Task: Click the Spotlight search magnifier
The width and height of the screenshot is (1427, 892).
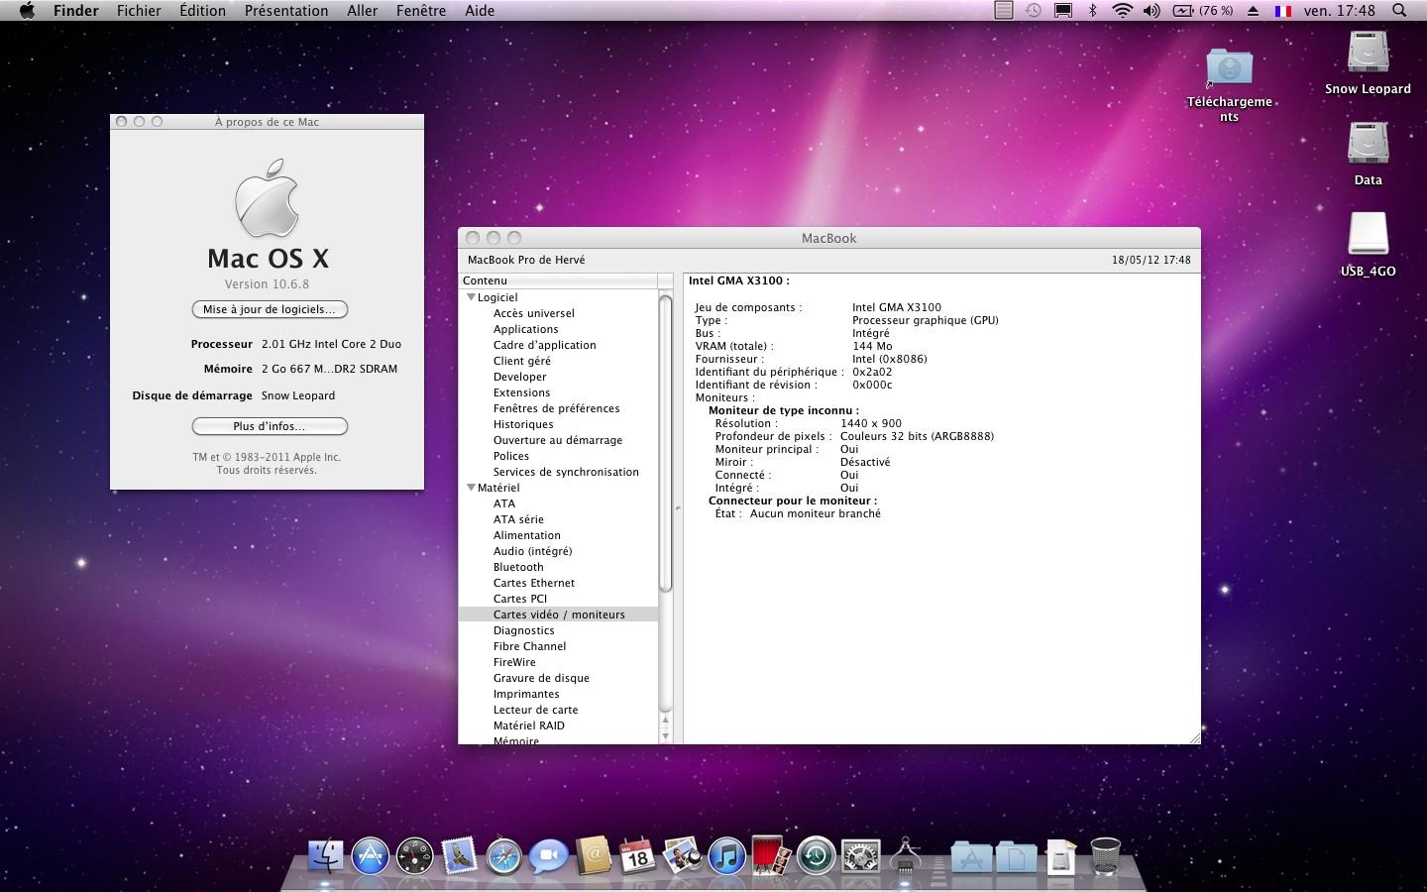Action: (1399, 11)
